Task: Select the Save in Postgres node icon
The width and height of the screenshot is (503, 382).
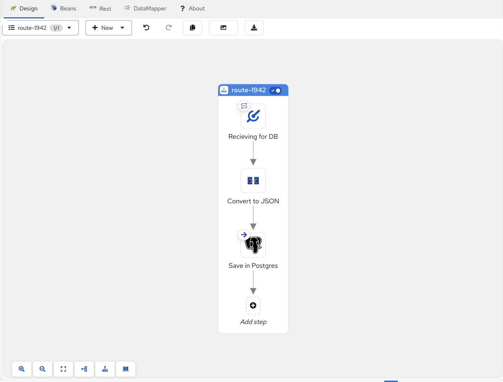Action: click(253, 245)
